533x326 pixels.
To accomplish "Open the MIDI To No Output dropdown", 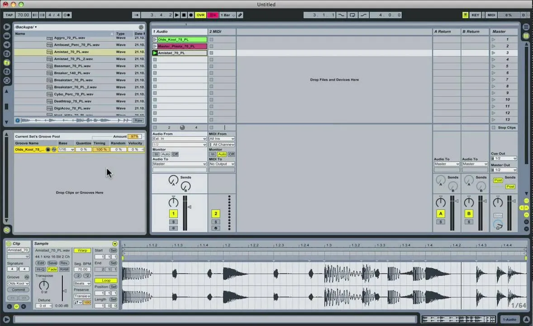I will coord(222,164).
